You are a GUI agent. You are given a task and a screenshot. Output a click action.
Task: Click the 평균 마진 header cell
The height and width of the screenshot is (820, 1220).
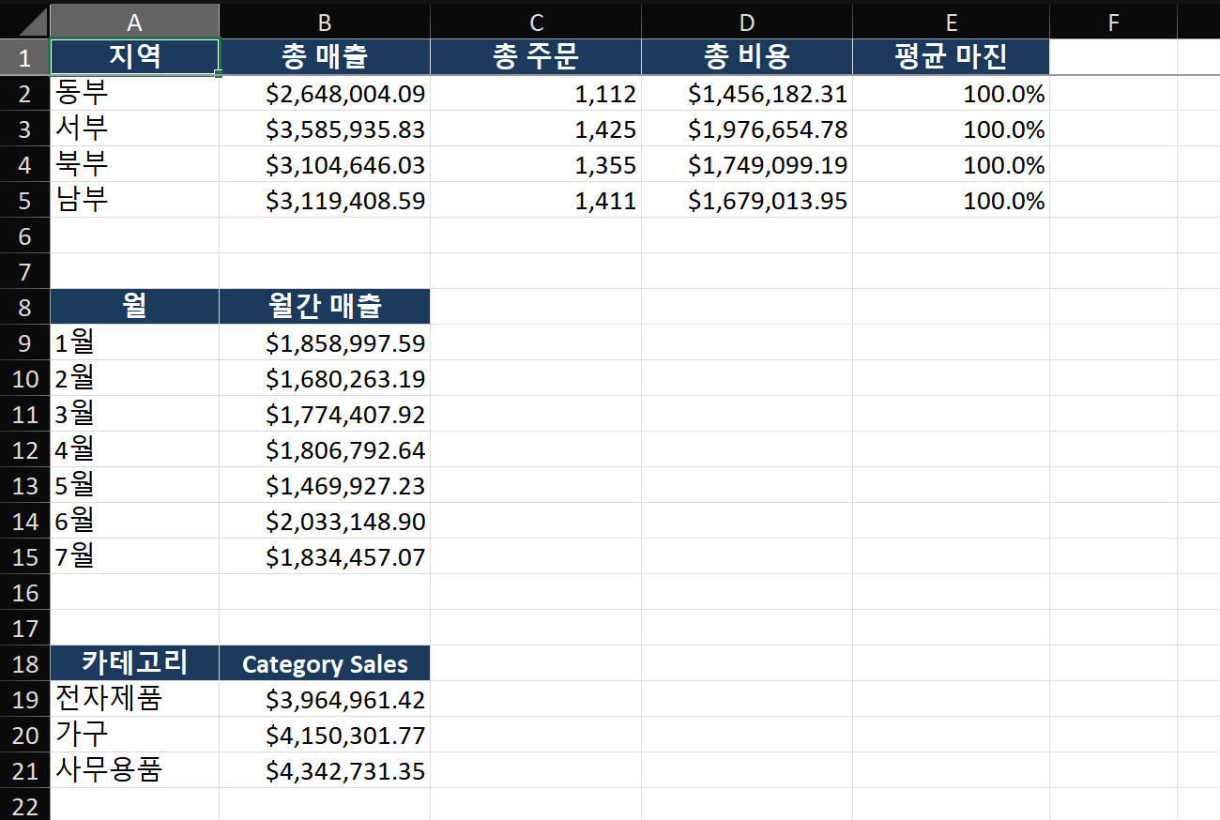click(x=951, y=57)
